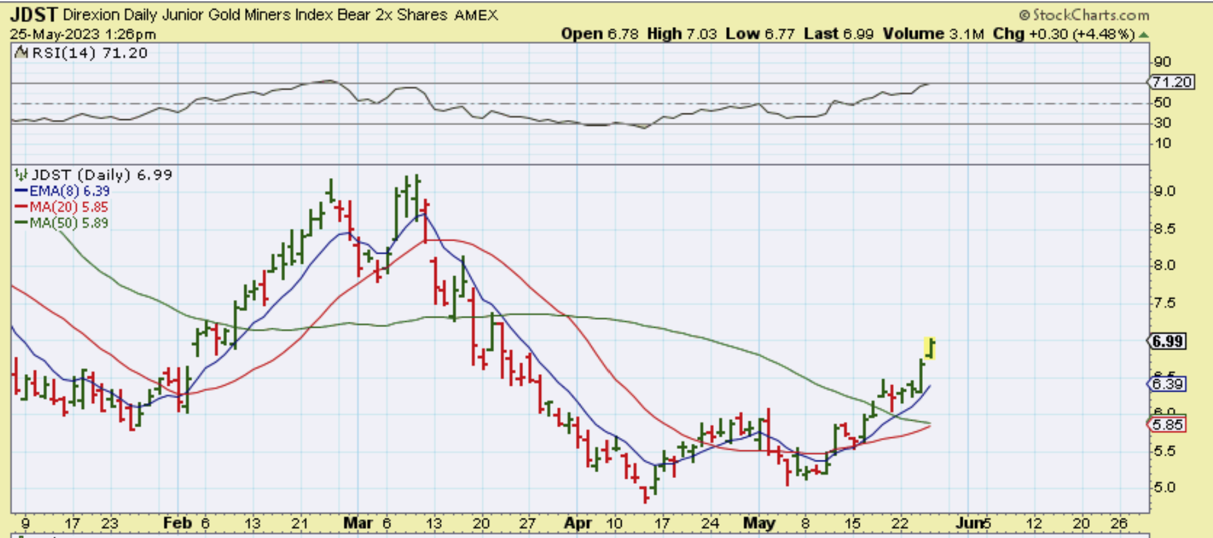Screen dimensions: 1213x538
Task: Click the Low 6.77 value
Action: [x=760, y=34]
